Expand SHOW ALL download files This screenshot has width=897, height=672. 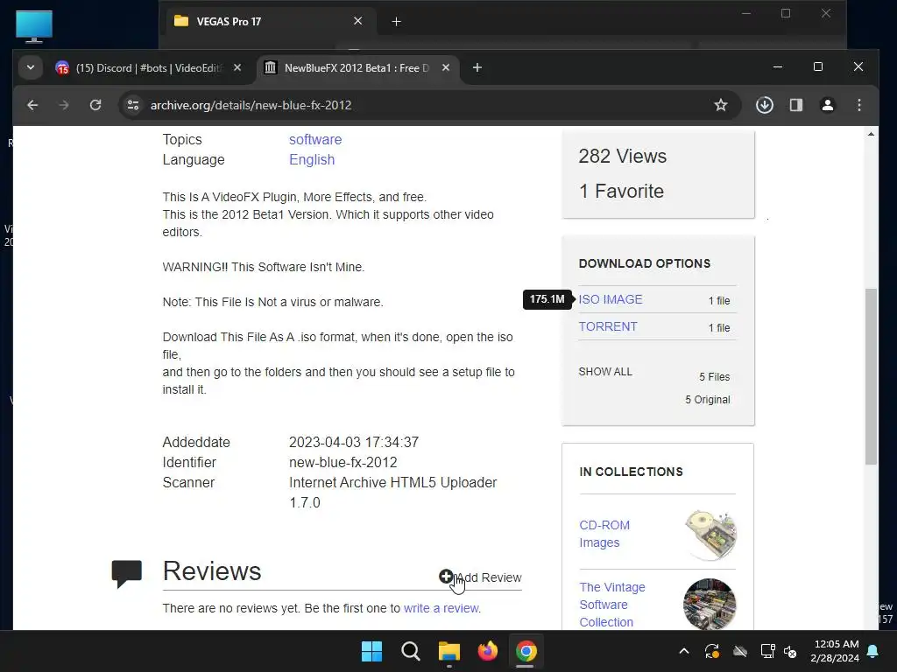point(605,371)
